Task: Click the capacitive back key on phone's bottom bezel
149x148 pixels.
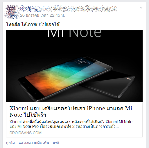Action: (35, 94)
